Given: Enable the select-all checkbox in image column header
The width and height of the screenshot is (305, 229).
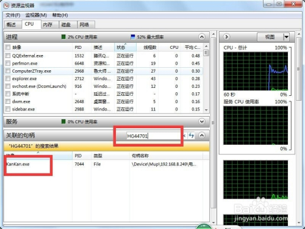Looking at the screenshot, I should (x=8, y=48).
